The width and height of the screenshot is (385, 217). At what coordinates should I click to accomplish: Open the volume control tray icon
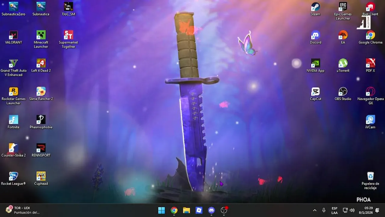(352, 210)
